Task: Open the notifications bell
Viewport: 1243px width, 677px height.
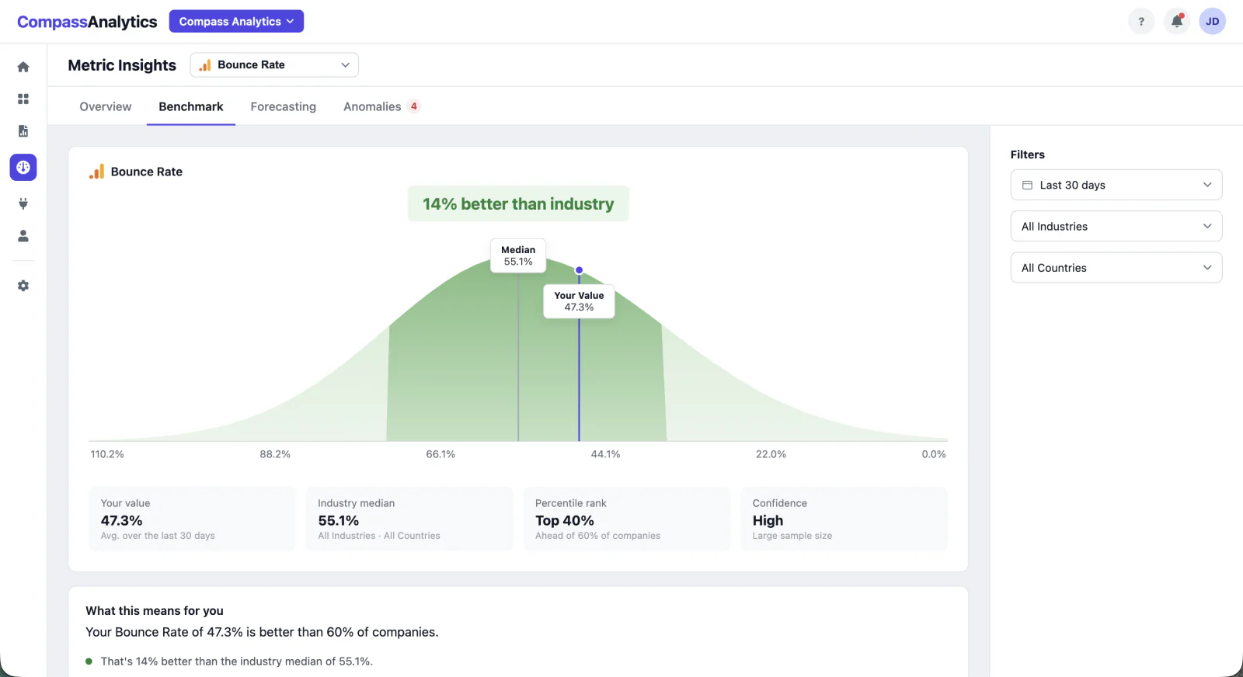Action: click(1177, 22)
